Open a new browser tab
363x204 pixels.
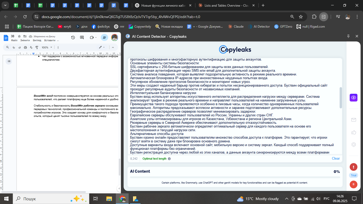(263, 5)
